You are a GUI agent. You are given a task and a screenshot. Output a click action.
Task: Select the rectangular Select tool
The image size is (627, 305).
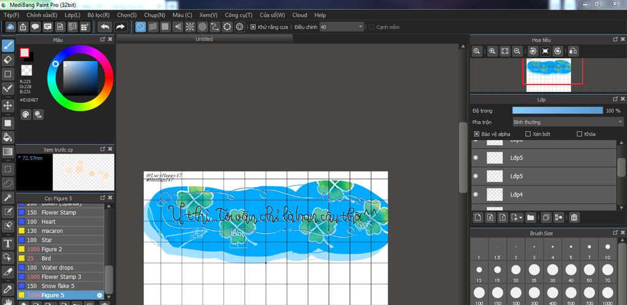[x=7, y=168]
